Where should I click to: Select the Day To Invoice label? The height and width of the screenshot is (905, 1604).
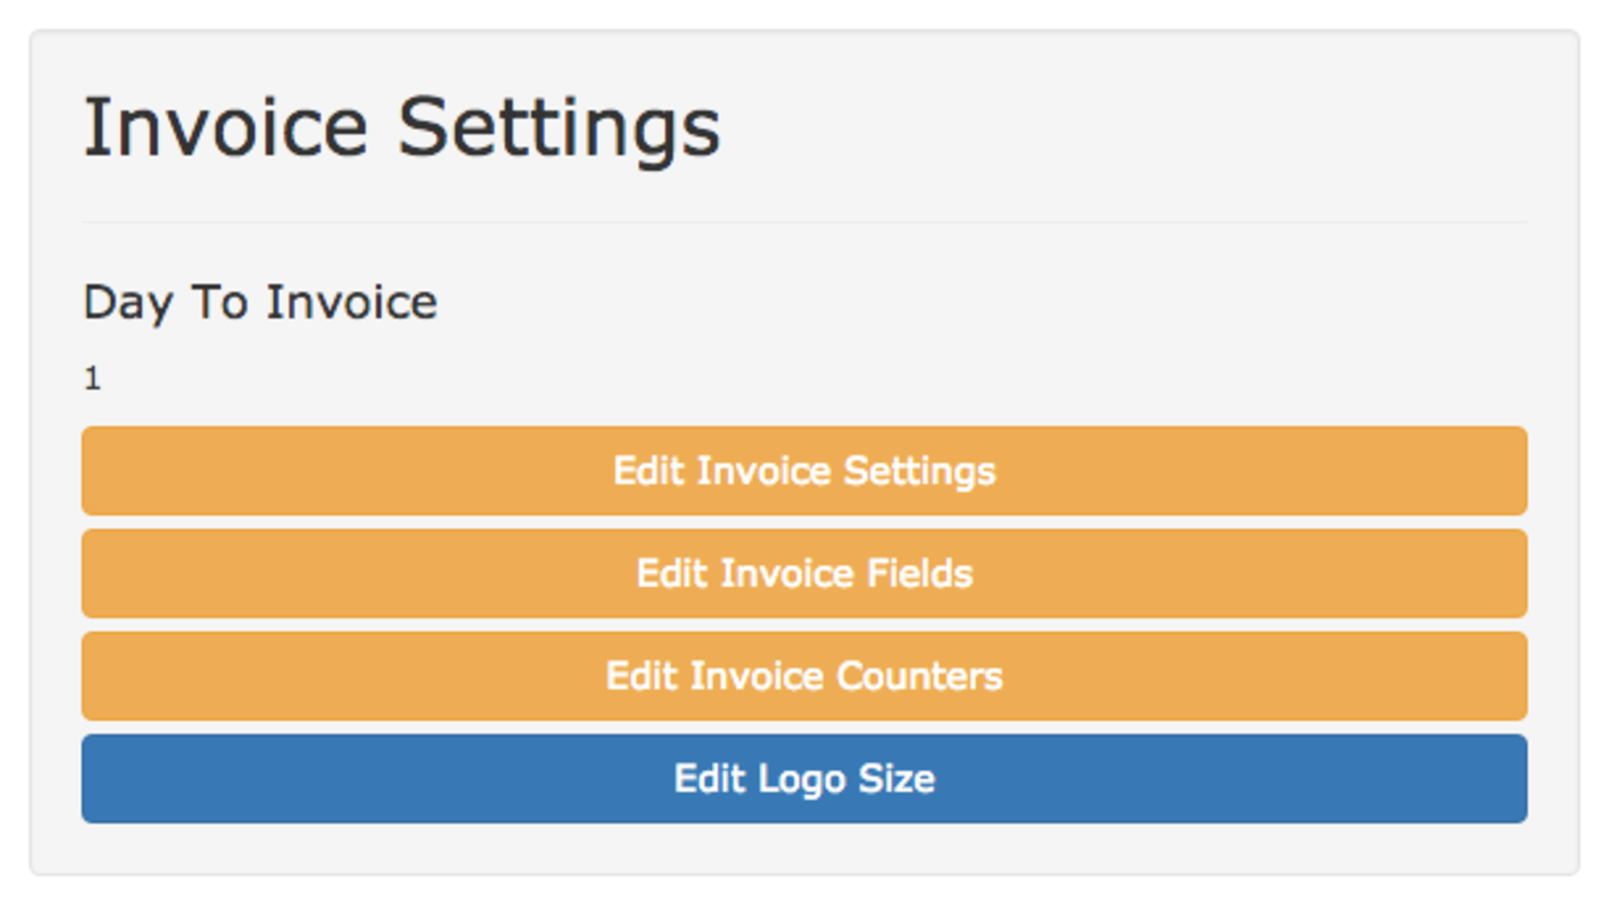(260, 304)
